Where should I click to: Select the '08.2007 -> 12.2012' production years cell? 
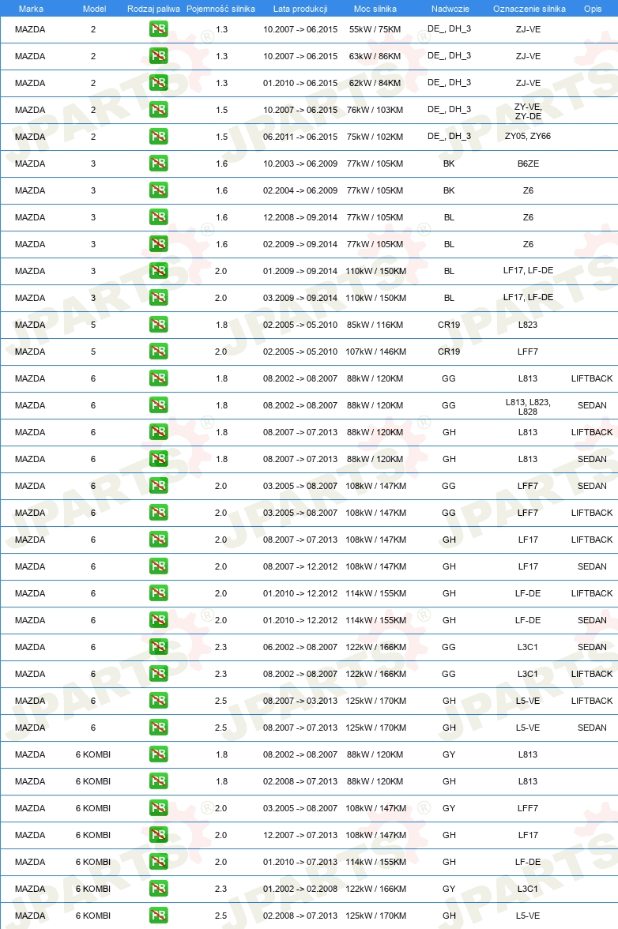pyautogui.click(x=300, y=566)
